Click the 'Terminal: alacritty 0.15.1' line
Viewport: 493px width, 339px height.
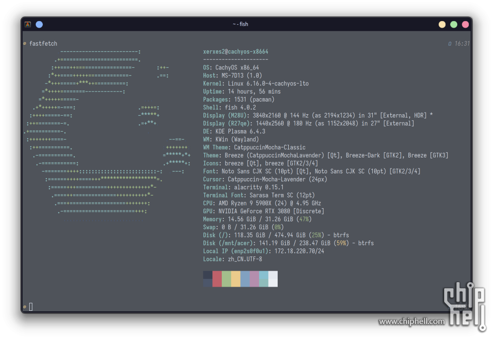point(243,188)
